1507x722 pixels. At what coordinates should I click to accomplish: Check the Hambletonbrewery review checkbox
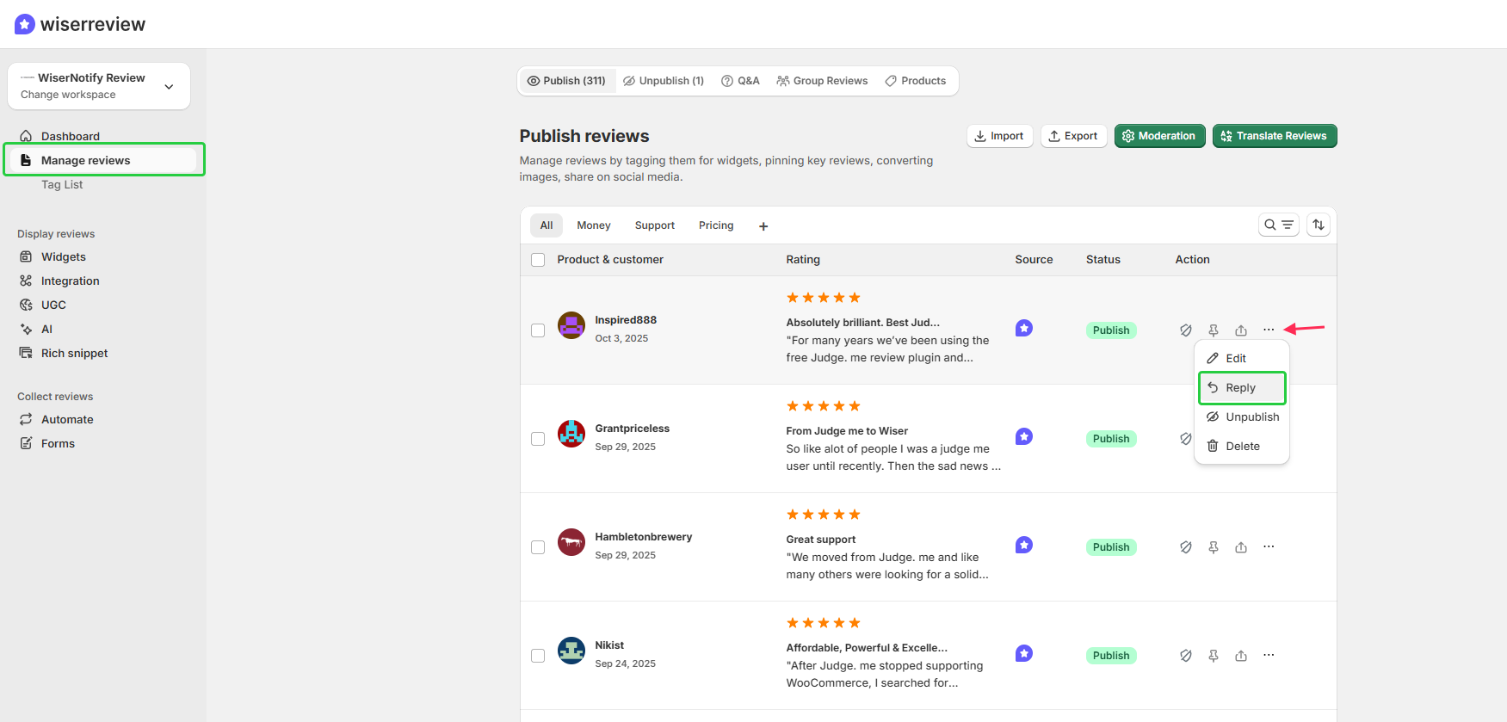(x=538, y=547)
